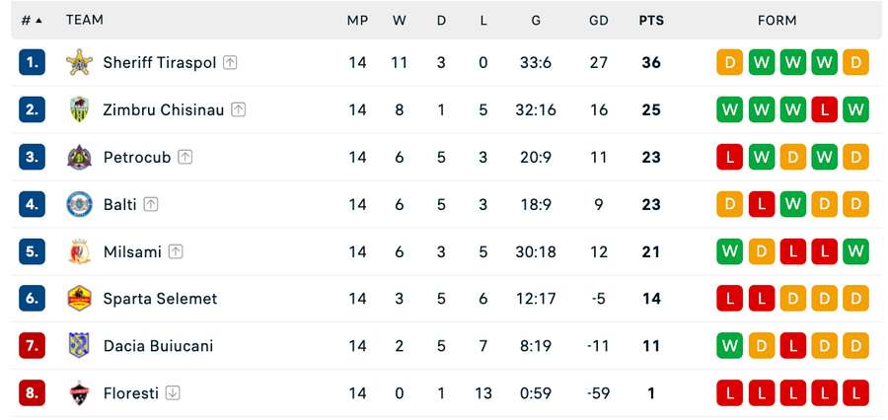Viewport: 888px width, 420px height.
Task: Open Dacia Buiucani team name link
Action: point(158,346)
